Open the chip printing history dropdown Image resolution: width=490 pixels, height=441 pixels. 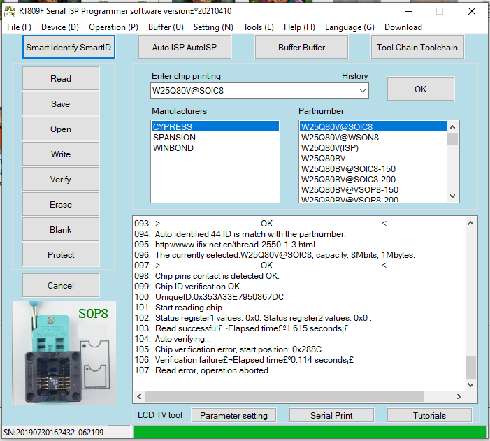(x=362, y=91)
